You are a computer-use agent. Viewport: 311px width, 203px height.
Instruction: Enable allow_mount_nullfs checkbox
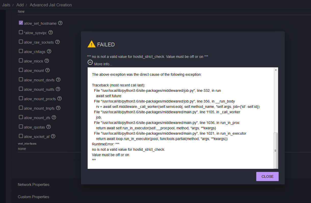[21, 89]
